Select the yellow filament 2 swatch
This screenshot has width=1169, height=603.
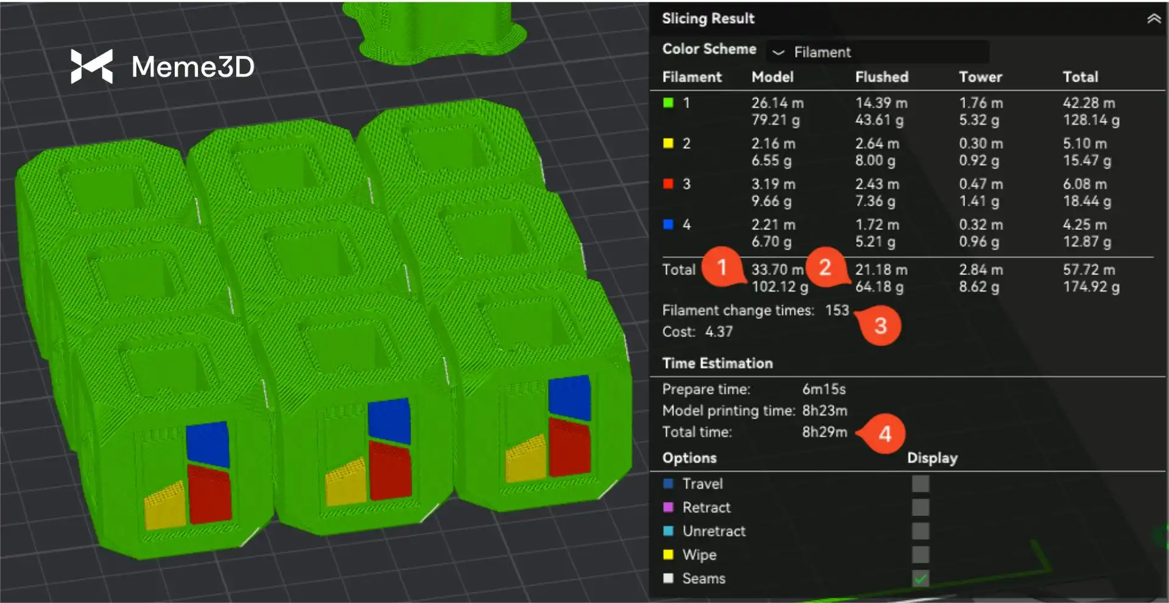click(x=668, y=144)
